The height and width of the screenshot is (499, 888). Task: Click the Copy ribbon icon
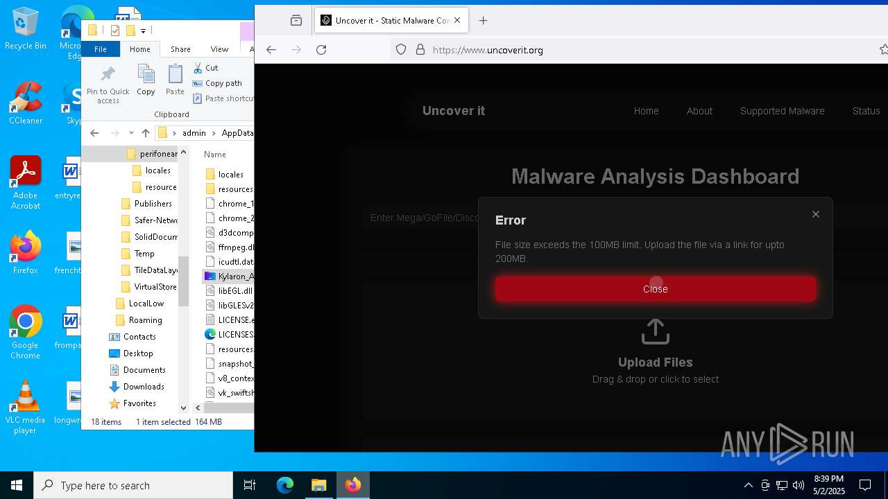coord(146,80)
